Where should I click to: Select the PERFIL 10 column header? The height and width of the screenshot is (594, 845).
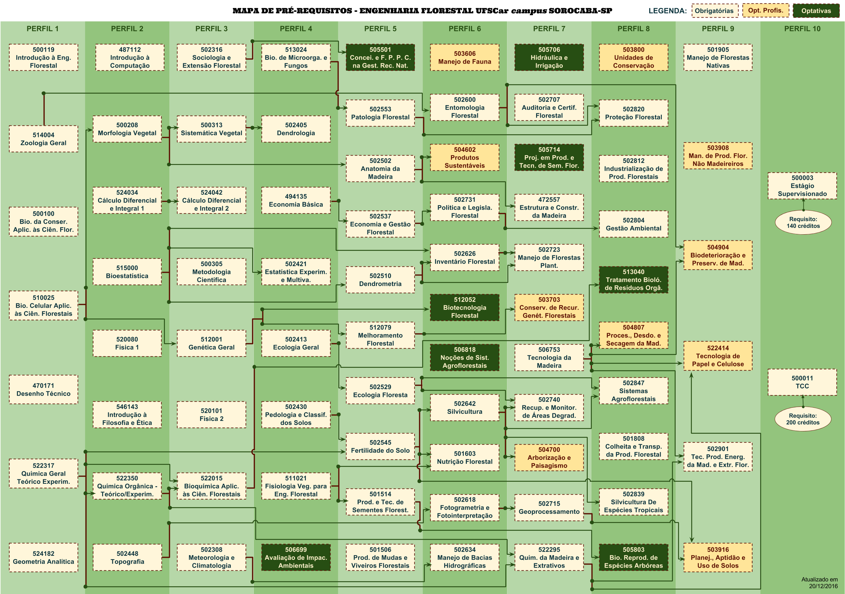coord(802,29)
